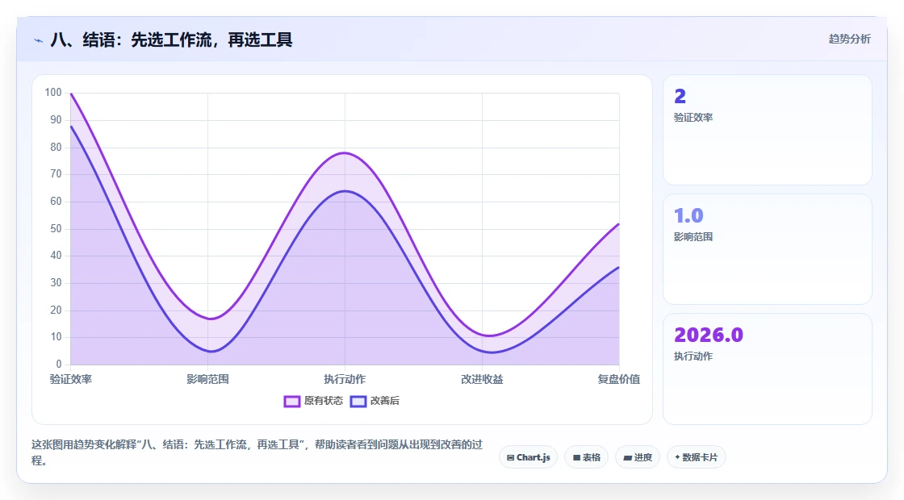Select the Chart.js tag button
904x500 pixels.
(528, 457)
